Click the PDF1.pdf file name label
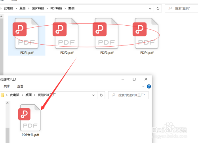 (27, 53)
